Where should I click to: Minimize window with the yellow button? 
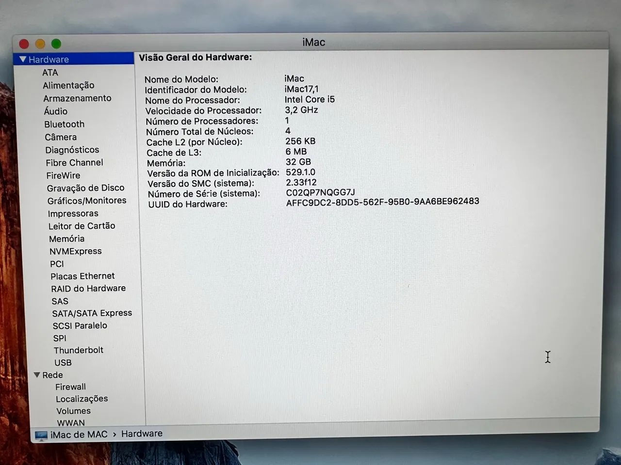(40, 44)
